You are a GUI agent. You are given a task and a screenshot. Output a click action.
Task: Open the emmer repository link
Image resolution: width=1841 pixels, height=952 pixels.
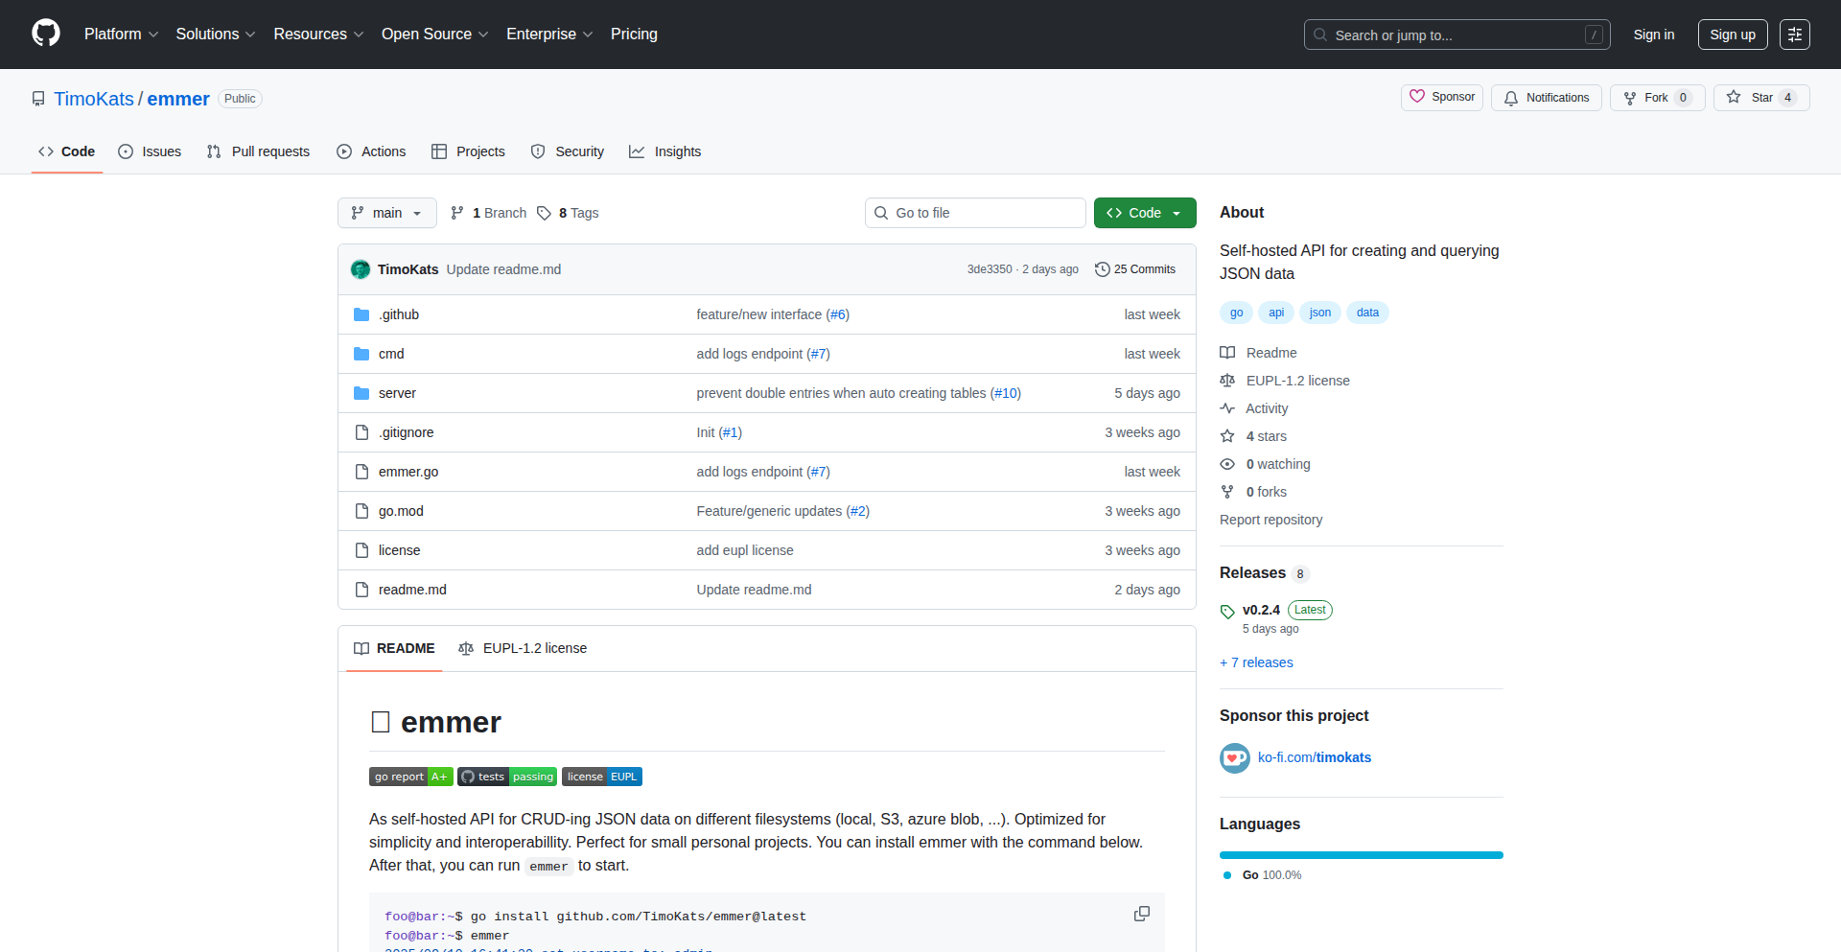coord(178,99)
